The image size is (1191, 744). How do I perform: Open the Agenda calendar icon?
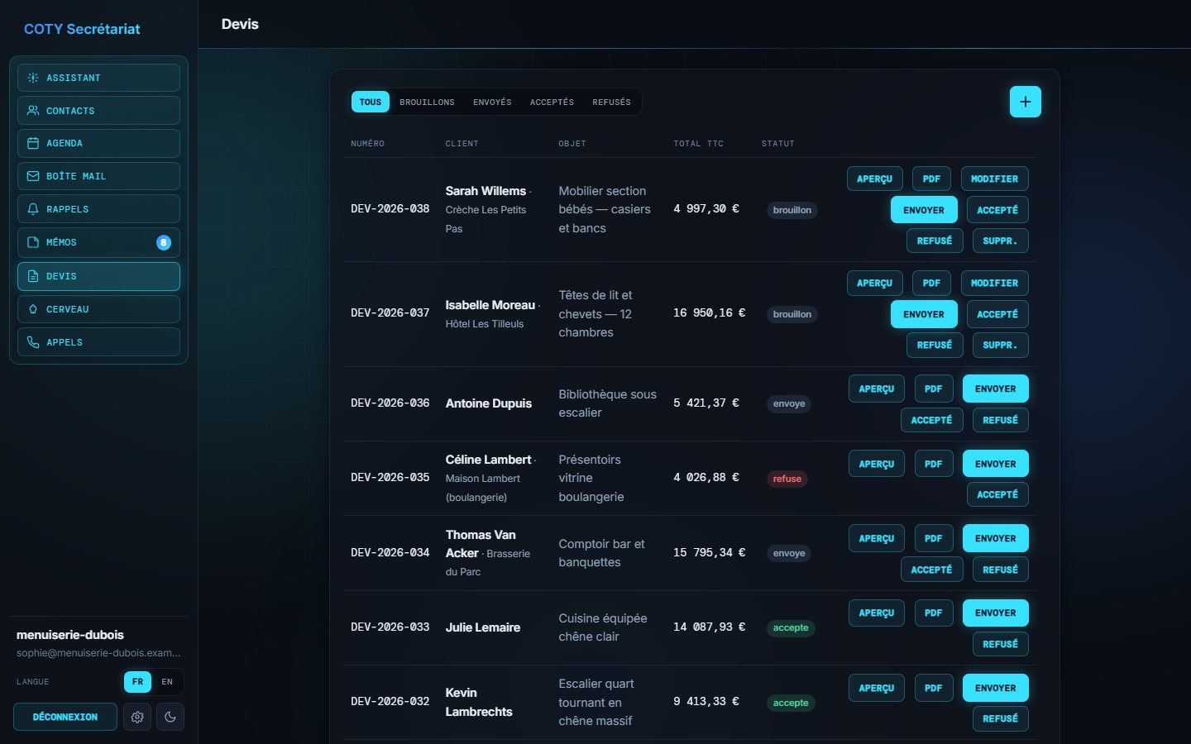33,143
